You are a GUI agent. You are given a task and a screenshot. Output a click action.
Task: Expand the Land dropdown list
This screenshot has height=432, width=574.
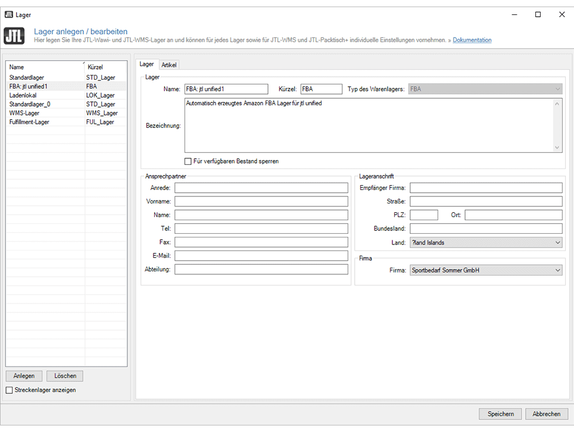point(486,243)
